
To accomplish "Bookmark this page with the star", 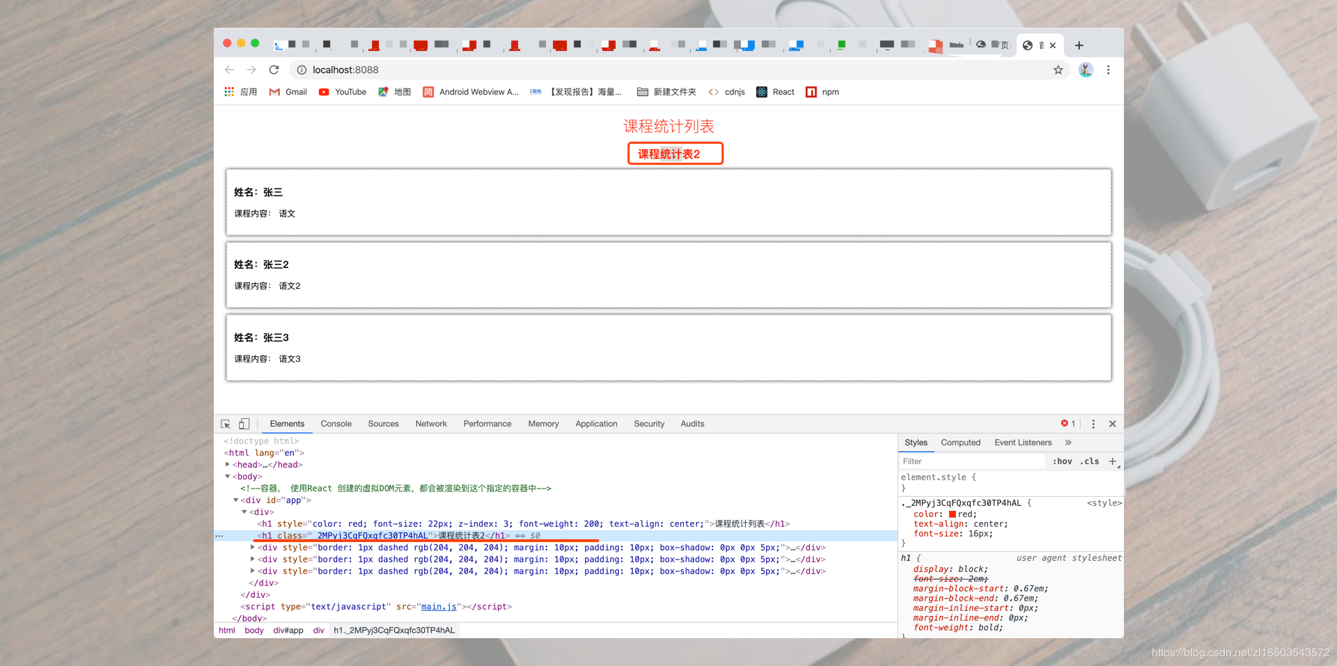I will click(1058, 70).
